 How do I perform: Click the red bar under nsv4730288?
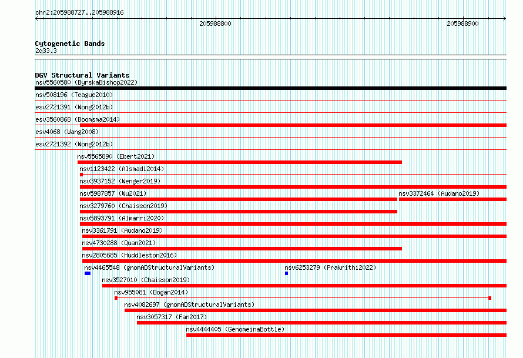242,249
